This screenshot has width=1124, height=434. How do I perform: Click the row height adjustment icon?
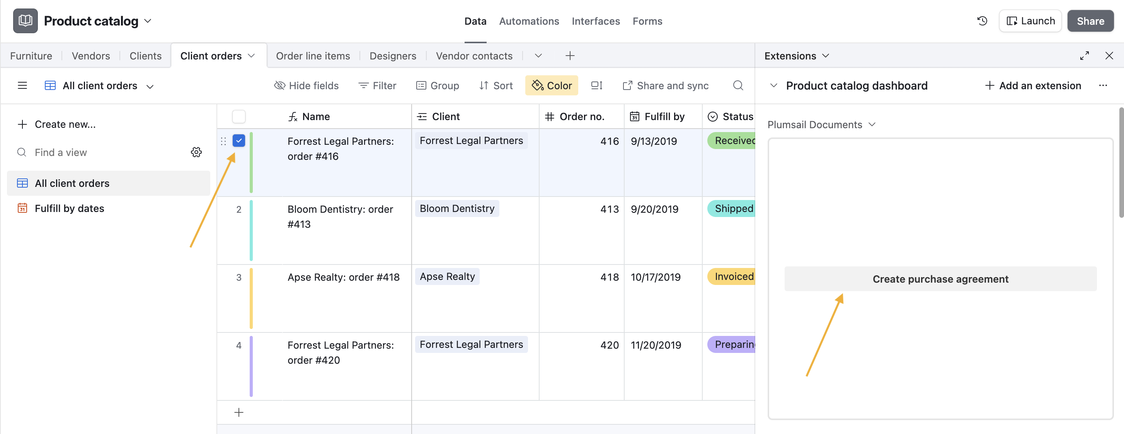(596, 85)
